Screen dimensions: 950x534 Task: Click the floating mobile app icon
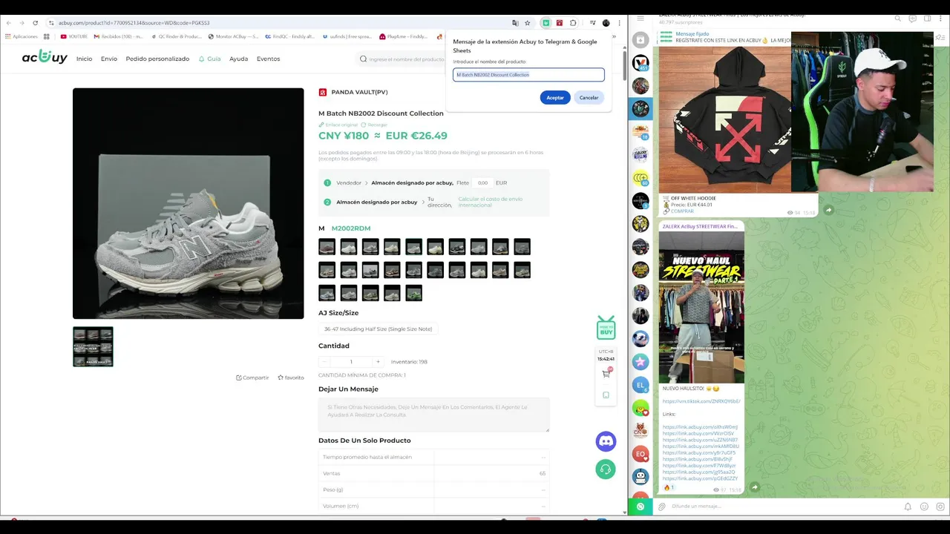606,395
